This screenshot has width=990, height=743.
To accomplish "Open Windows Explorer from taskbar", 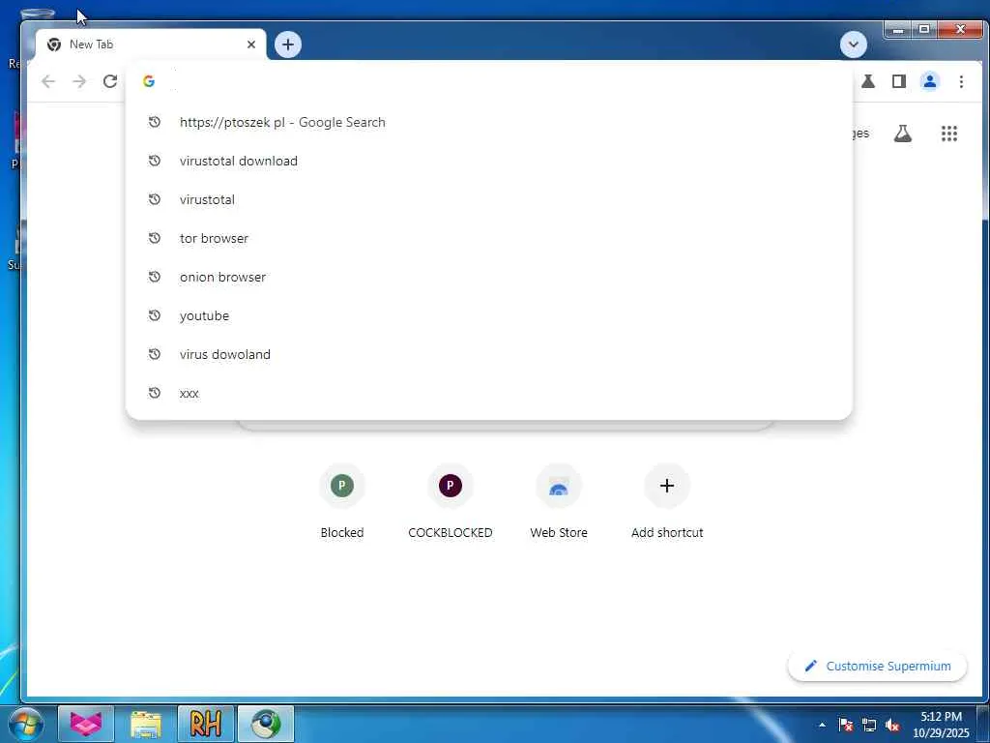I will (146, 724).
